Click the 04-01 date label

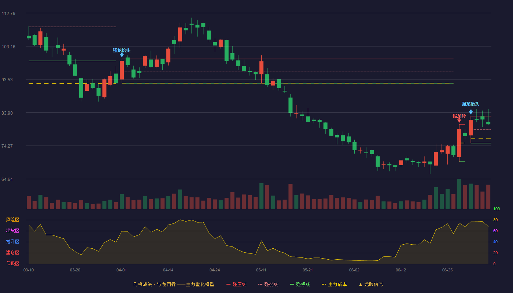[122, 270]
